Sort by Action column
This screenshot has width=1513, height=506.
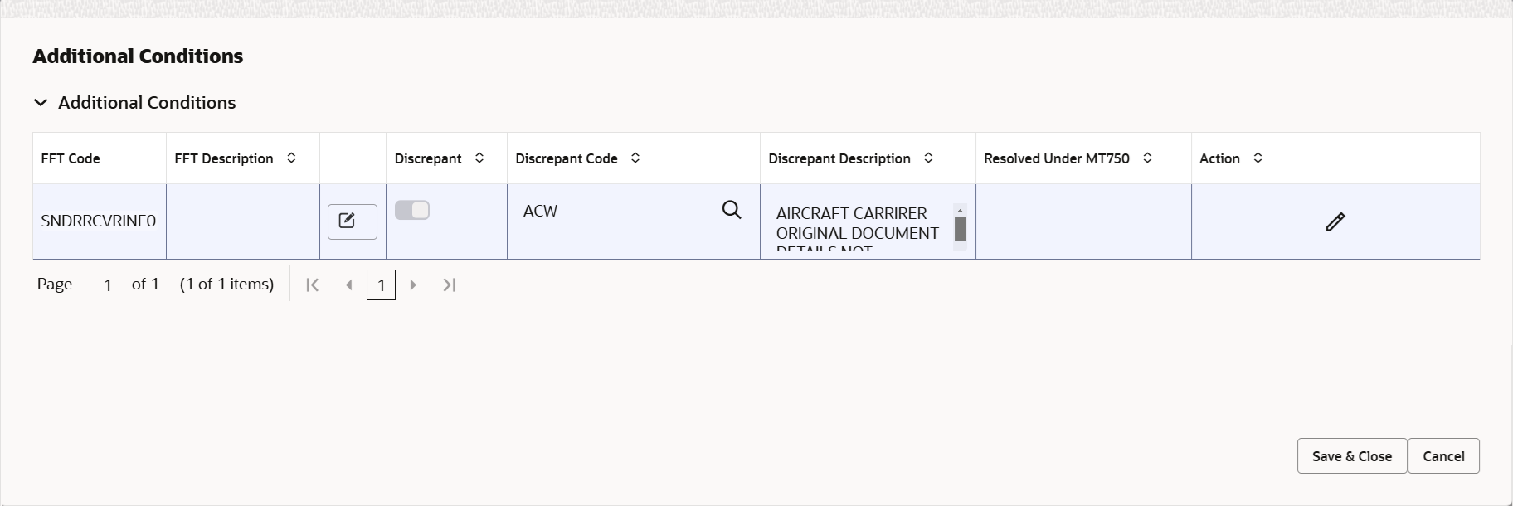1258,158
